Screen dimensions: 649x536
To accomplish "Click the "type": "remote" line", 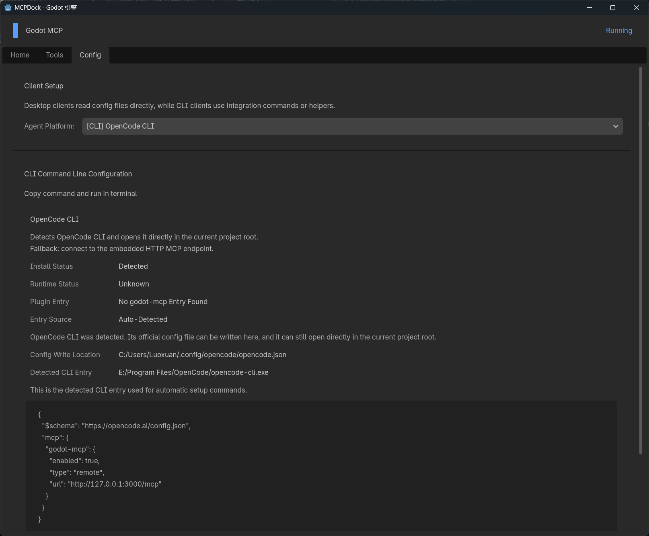I will (77, 473).
